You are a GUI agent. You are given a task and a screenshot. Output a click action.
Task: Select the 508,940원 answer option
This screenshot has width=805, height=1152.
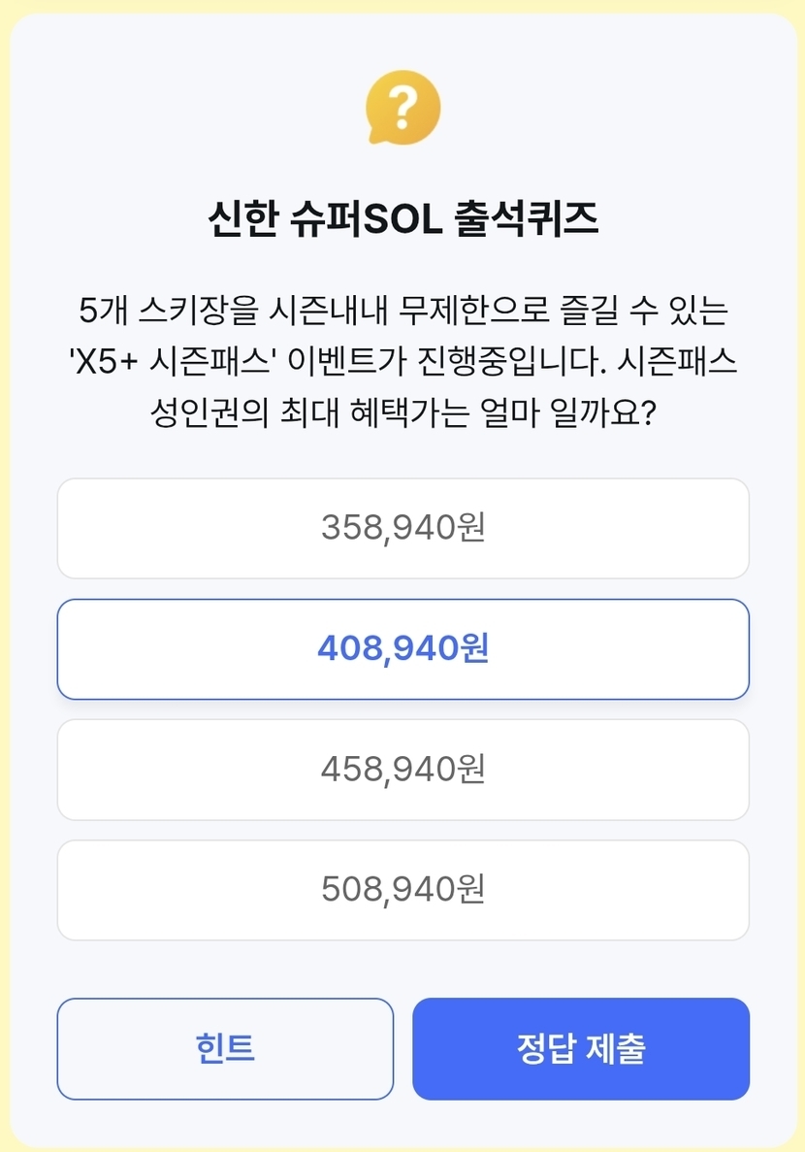pyautogui.click(x=402, y=890)
